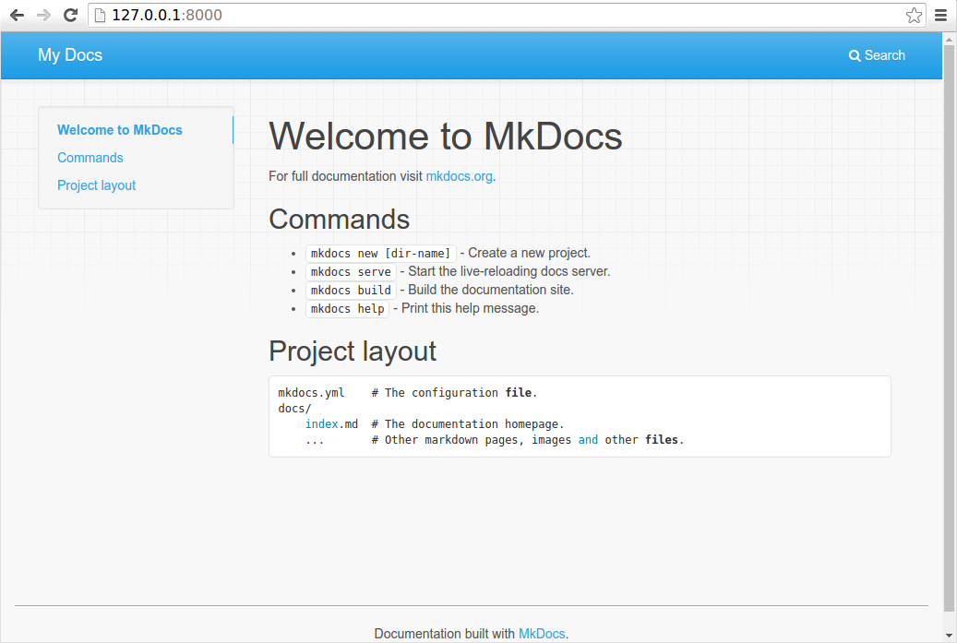This screenshot has height=643, width=957.
Task: Bookmark this page with the star icon
Action: [x=914, y=15]
